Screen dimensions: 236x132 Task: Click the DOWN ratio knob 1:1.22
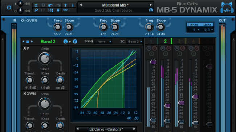click(45, 104)
